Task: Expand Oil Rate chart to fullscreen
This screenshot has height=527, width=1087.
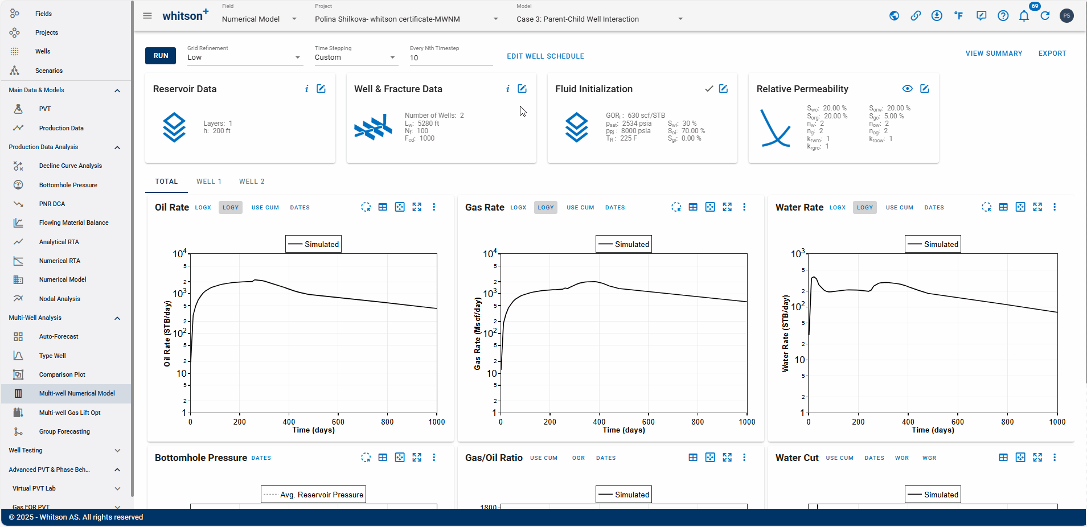Action: pos(417,207)
